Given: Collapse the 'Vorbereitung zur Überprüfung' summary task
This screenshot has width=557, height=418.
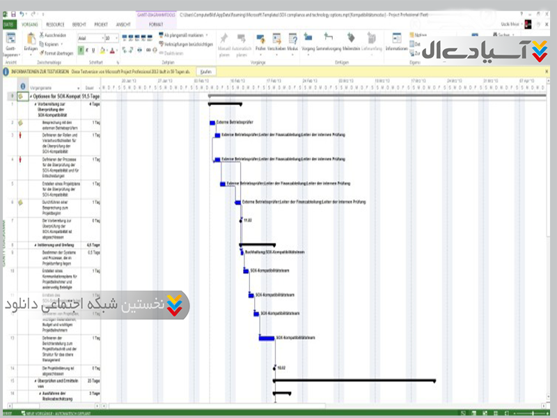Looking at the screenshot, I should coord(36,104).
